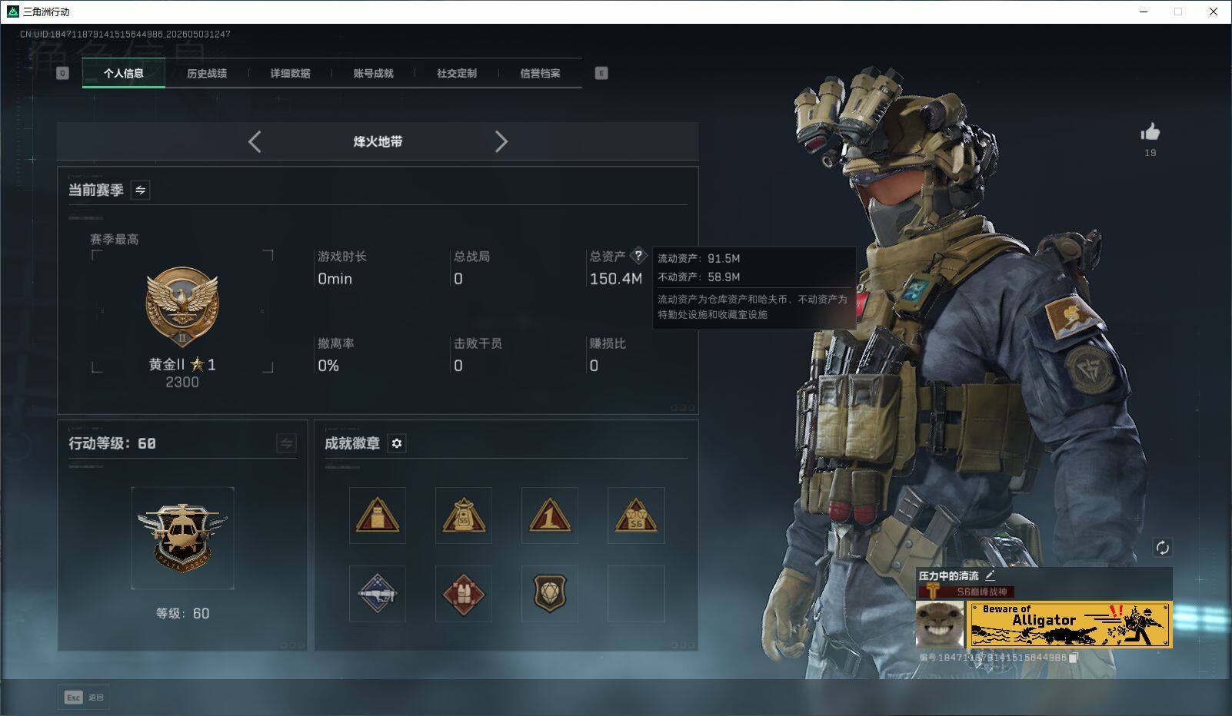1232x716 pixels.
Task: Edit the nickname 压力中的清流 with pencil icon
Action: pos(990,575)
